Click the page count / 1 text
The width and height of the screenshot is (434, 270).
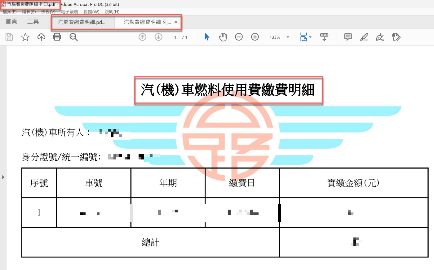coord(185,37)
